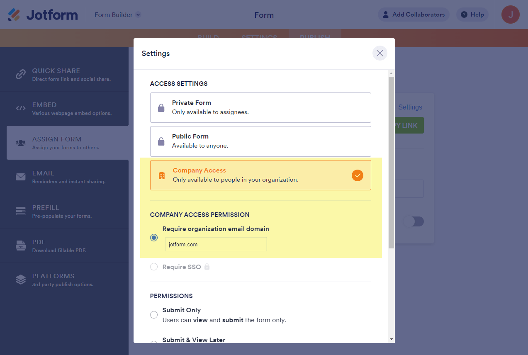
Task: Click the Company Access Permission heading
Action: (x=200, y=214)
